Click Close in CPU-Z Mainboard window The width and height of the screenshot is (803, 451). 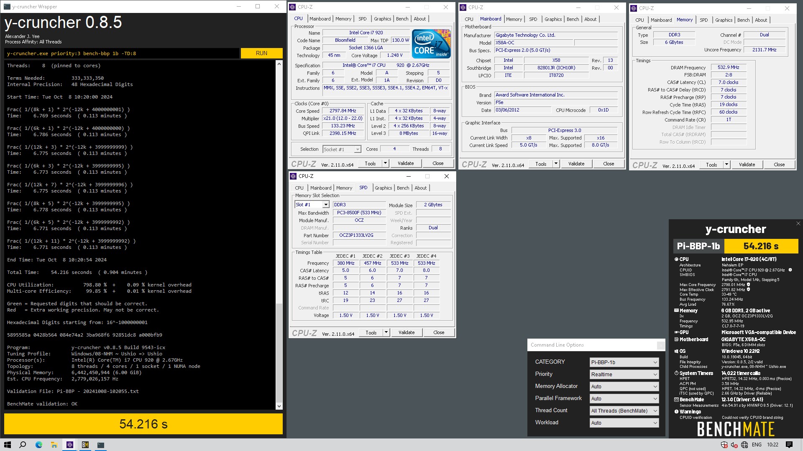pos(609,164)
